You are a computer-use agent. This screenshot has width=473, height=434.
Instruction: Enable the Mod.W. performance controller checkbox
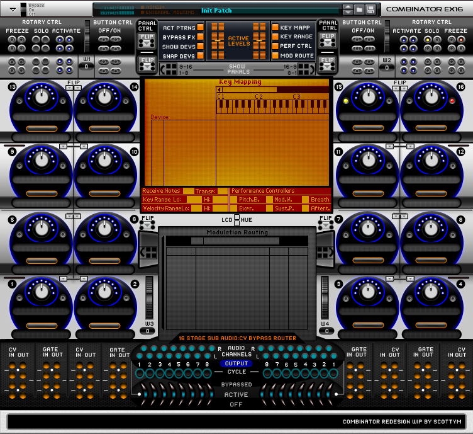point(269,200)
